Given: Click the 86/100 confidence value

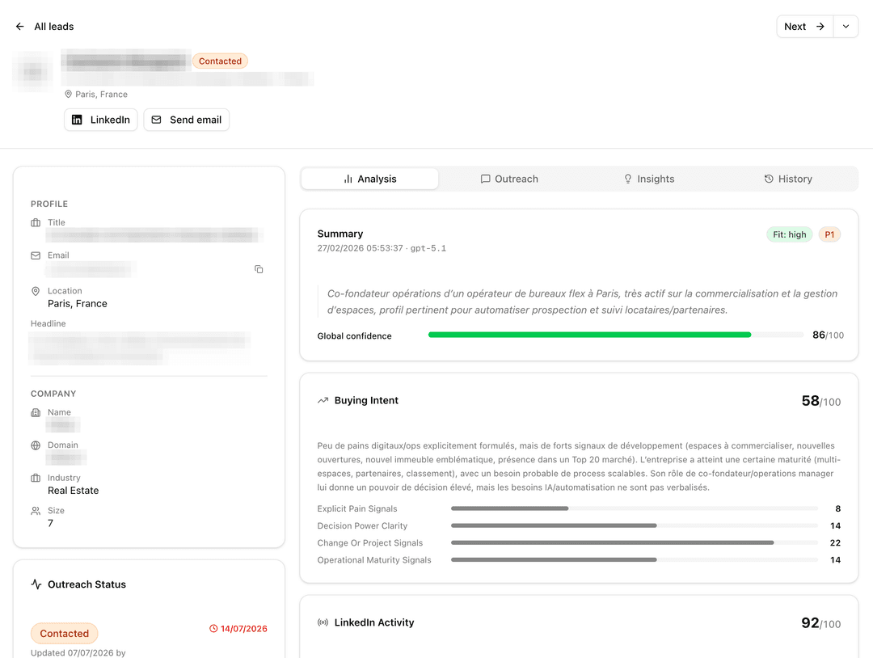Looking at the screenshot, I should pyautogui.click(x=828, y=335).
